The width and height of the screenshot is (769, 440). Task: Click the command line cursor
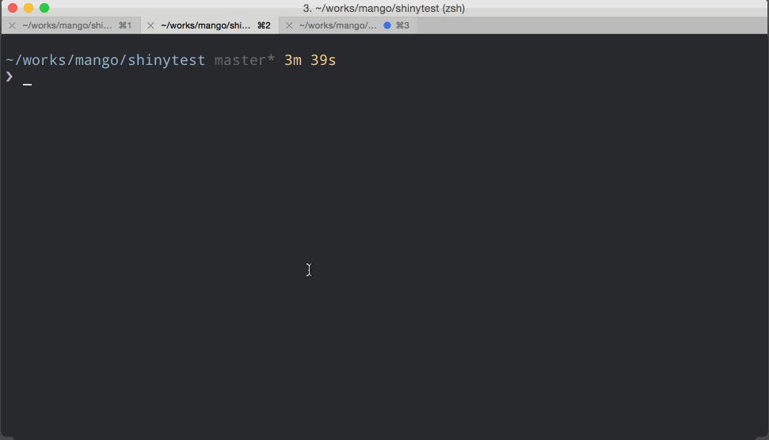point(27,82)
